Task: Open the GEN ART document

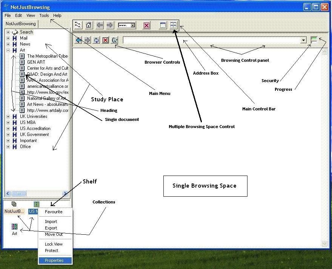Action: click(x=36, y=62)
